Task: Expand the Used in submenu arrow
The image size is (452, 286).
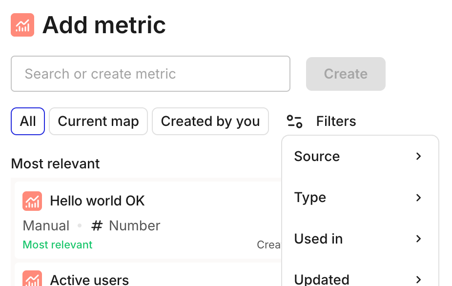Action: click(418, 239)
